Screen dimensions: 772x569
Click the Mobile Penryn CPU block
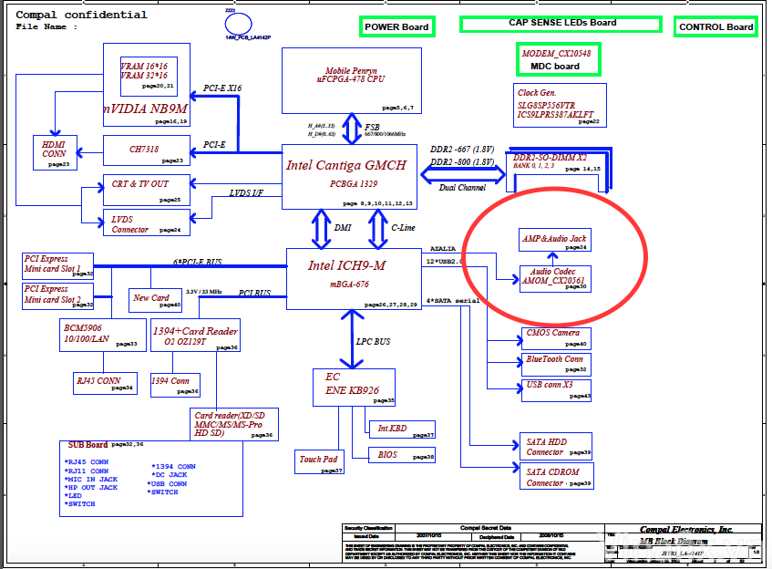(x=351, y=81)
